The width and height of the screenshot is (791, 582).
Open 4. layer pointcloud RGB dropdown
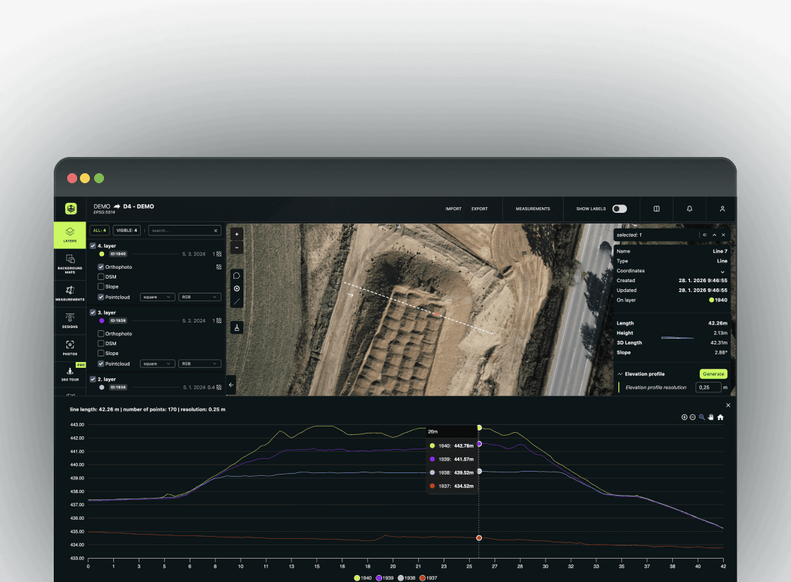[x=200, y=297]
